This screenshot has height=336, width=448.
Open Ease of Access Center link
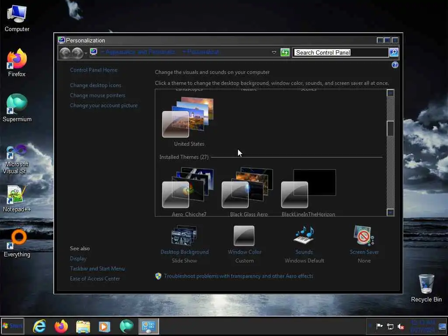95,279
